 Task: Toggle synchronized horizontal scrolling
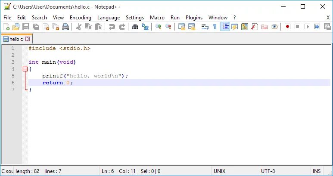pyautogui.click(x=192, y=27)
